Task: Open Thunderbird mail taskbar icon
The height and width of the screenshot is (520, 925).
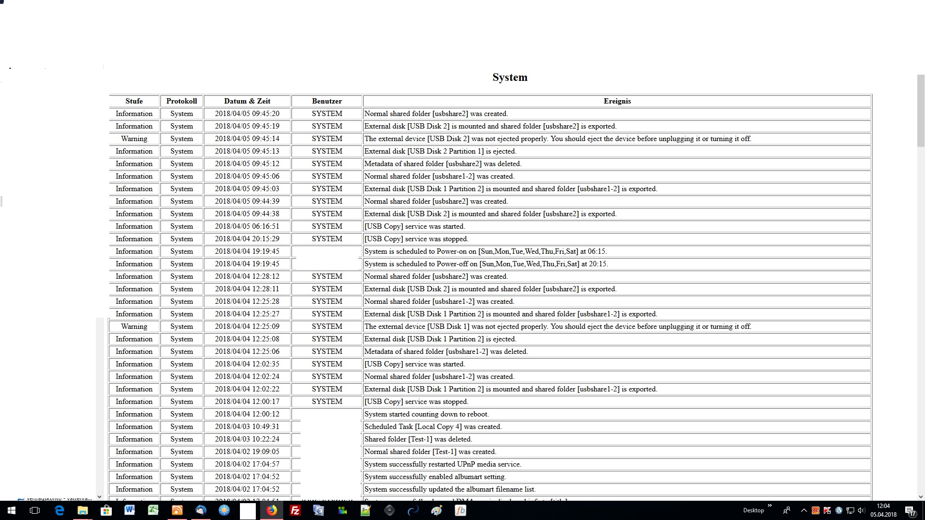Action: pos(201,510)
